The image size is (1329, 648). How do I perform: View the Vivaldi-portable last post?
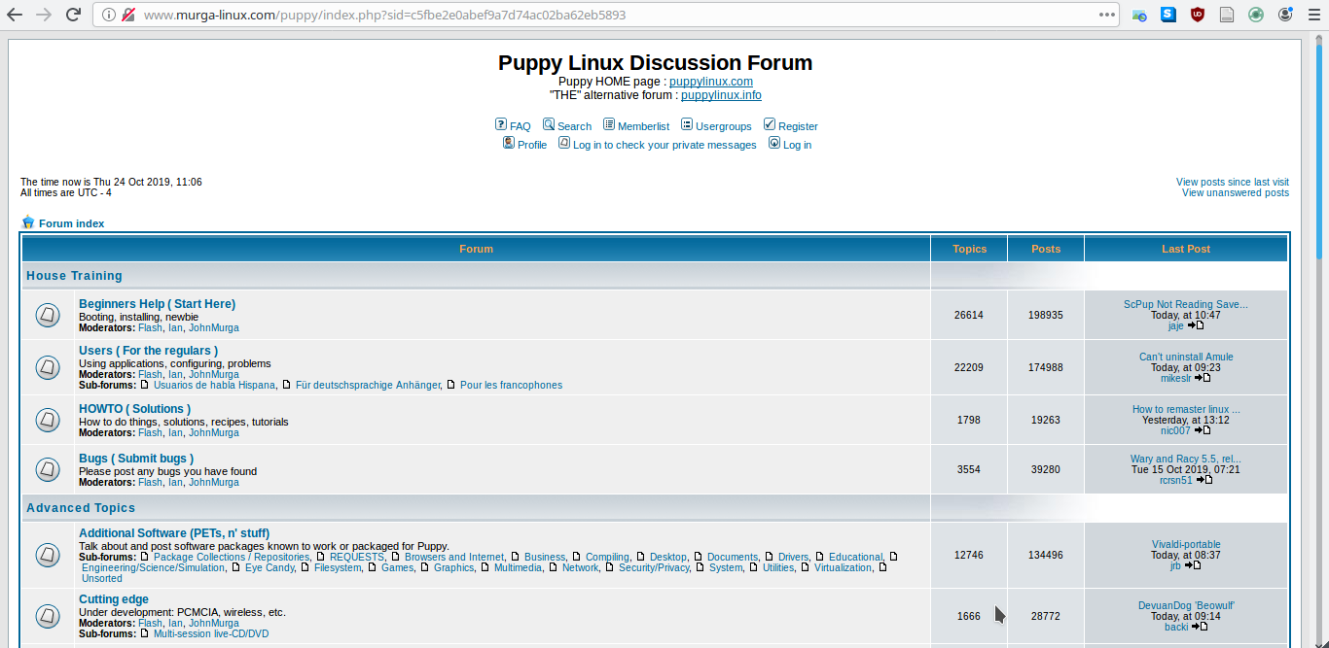tap(1186, 544)
